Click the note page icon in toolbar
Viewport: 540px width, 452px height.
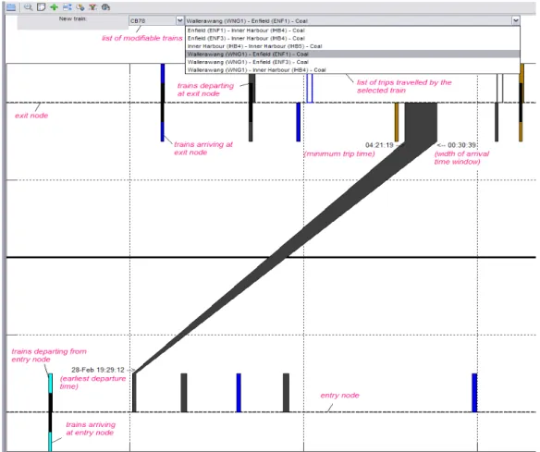[42, 7]
